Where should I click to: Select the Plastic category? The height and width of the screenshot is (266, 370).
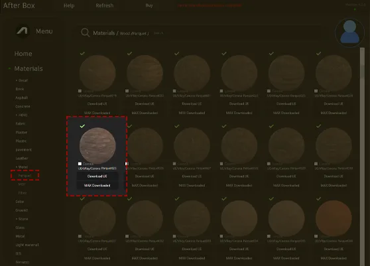click(x=21, y=141)
